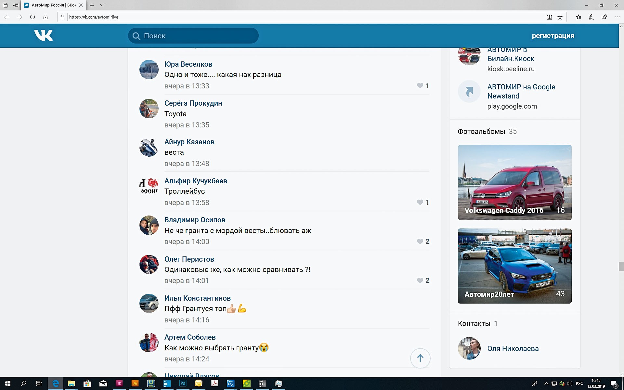Image resolution: width=624 pixels, height=390 pixels.
Task: Click the регистрация link
Action: point(553,36)
